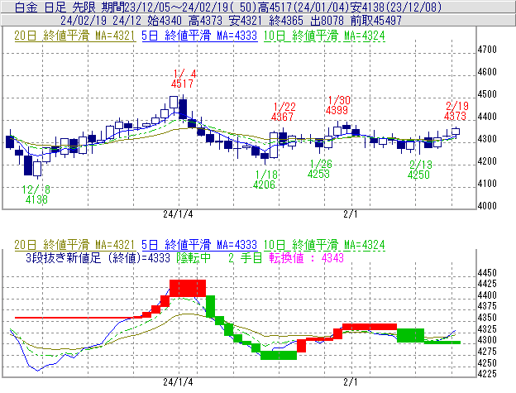Click the 安4138(23/12/08) header value
Screen dimensions: 516x393
(398, 7)
